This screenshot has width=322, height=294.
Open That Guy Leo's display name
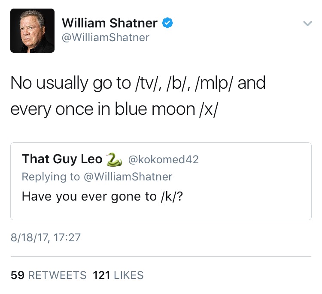[62, 159]
